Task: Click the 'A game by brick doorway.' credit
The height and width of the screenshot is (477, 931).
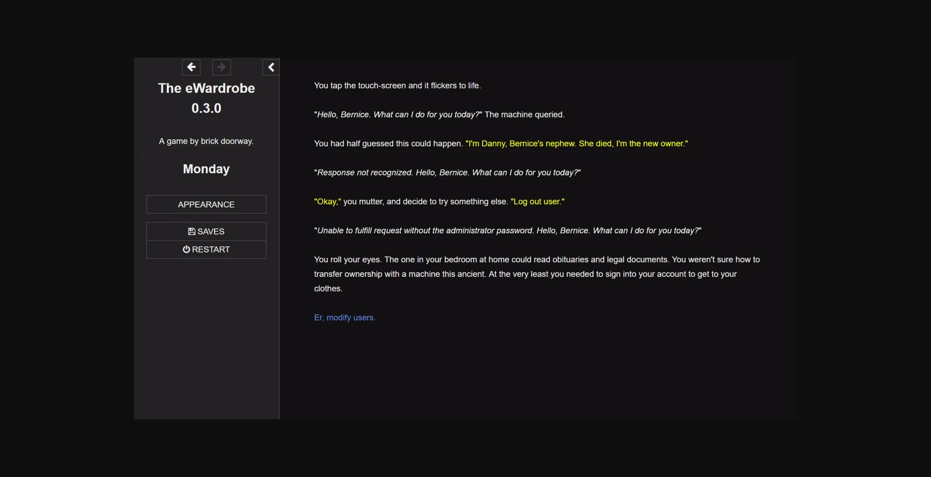Action: tap(206, 141)
